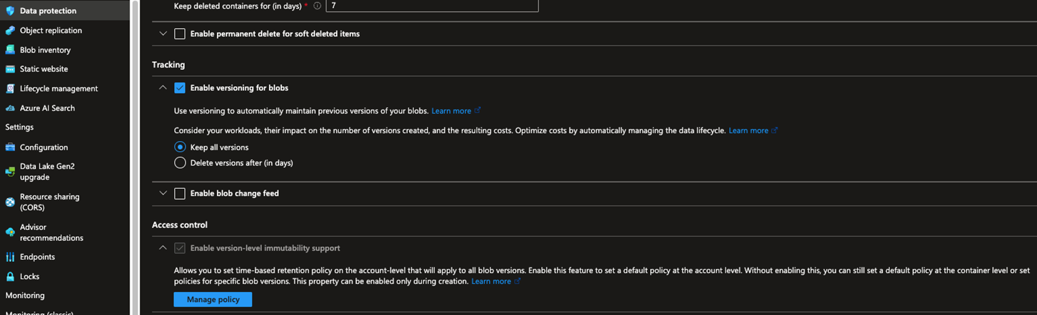Click the Resource sharing (CORS) icon

click(10, 202)
